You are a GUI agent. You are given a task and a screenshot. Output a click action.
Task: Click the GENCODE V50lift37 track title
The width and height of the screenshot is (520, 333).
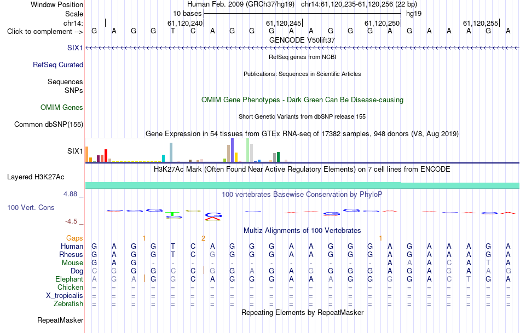coord(302,40)
